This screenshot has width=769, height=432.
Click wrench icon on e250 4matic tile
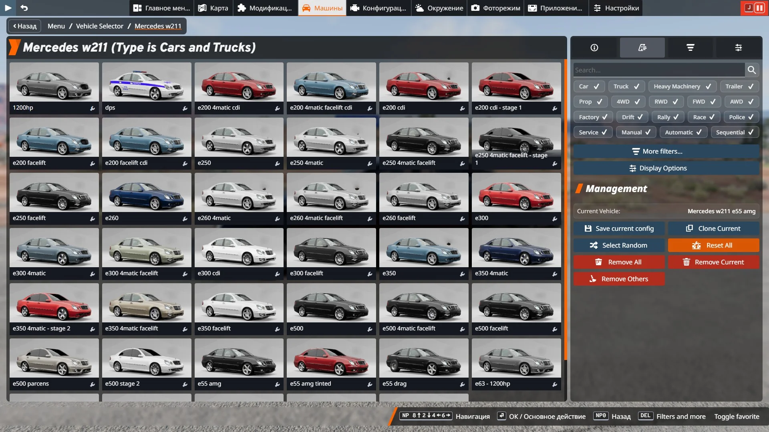pos(370,163)
